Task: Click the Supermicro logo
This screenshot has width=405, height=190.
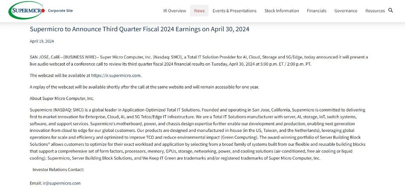Action: 26,11
